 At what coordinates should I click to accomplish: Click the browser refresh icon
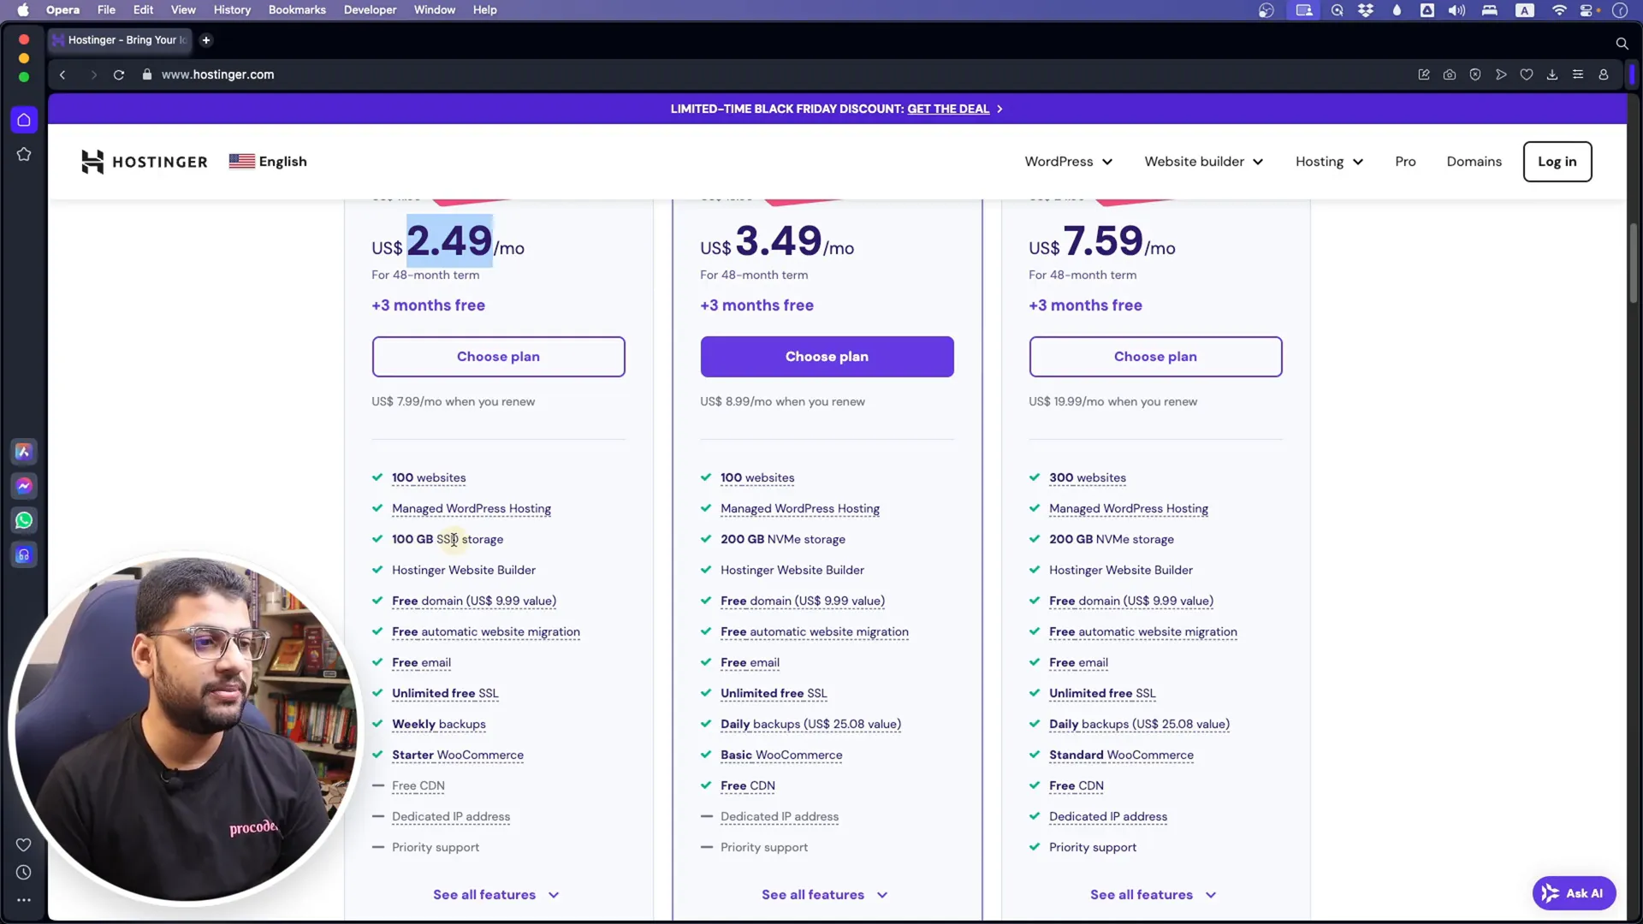point(118,74)
